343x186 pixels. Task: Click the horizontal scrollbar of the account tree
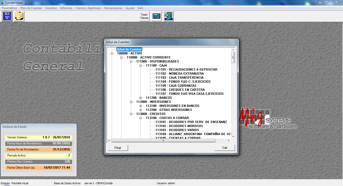pyautogui.click(x=163, y=141)
